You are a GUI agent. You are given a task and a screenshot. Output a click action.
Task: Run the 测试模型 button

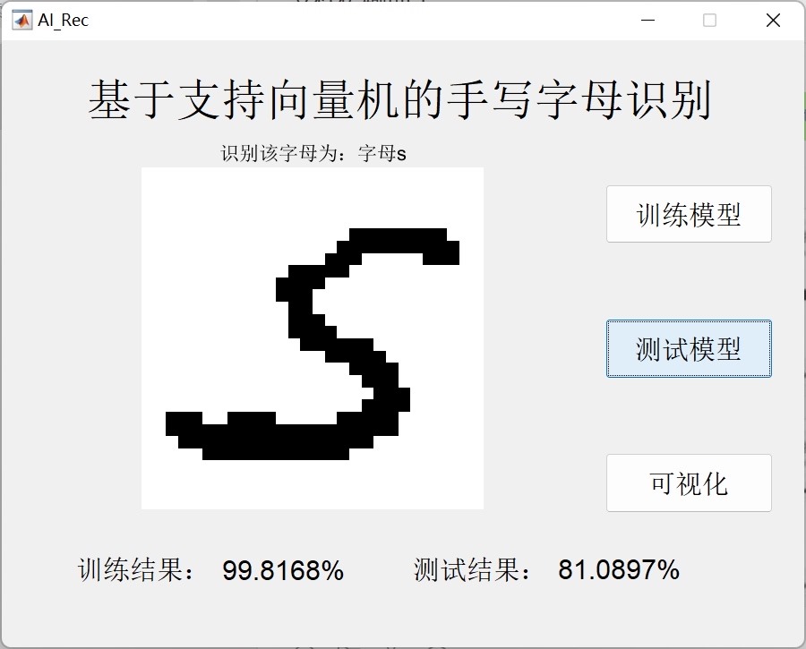(x=689, y=348)
